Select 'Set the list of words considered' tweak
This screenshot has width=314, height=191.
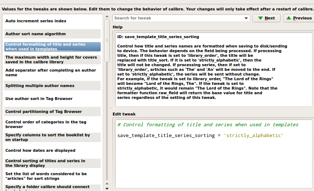(53, 176)
